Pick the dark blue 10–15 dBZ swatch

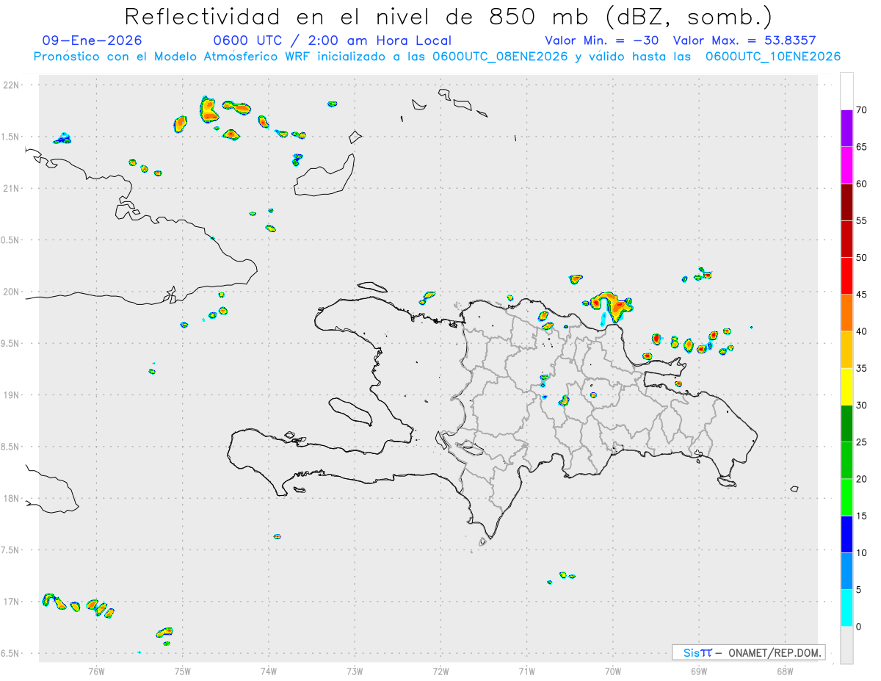click(x=846, y=534)
